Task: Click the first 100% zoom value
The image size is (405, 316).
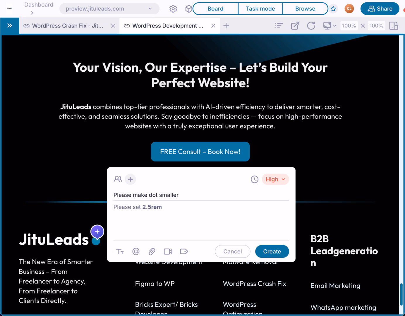Action: 349,26
